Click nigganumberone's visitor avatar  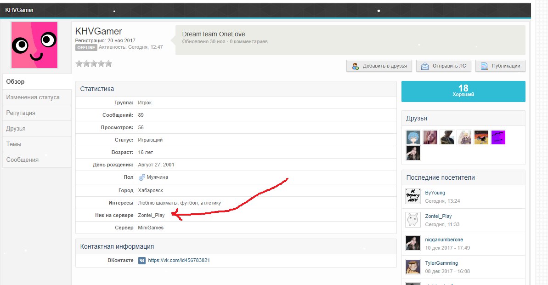413,243
